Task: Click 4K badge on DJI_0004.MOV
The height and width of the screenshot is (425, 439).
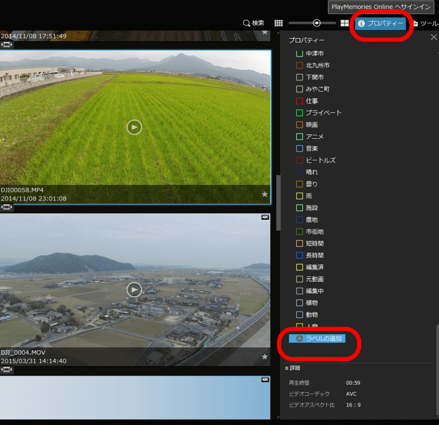Action: [265, 217]
